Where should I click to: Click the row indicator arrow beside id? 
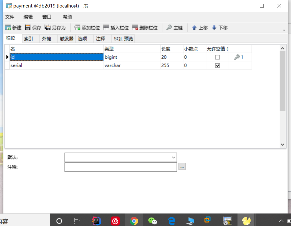[x=7, y=57]
